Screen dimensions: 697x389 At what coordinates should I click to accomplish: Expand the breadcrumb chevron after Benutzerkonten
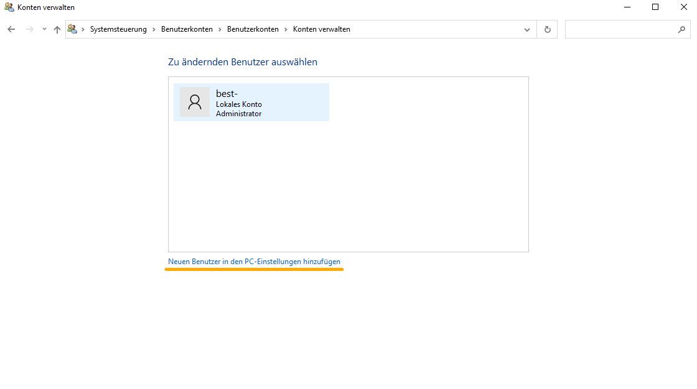click(219, 29)
